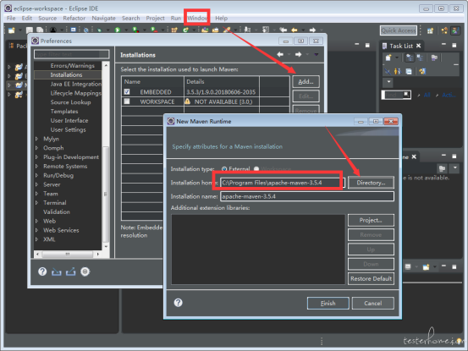Click the Save toolbar icon

[30, 30]
